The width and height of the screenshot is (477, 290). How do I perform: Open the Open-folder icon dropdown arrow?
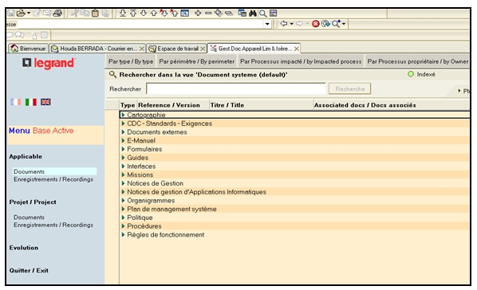pyautogui.click(x=29, y=13)
